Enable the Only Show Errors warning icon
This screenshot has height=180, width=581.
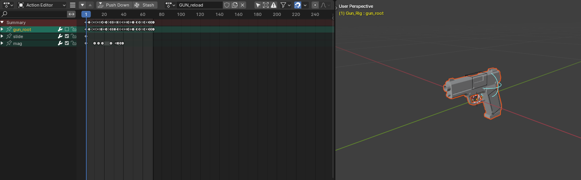click(x=274, y=5)
